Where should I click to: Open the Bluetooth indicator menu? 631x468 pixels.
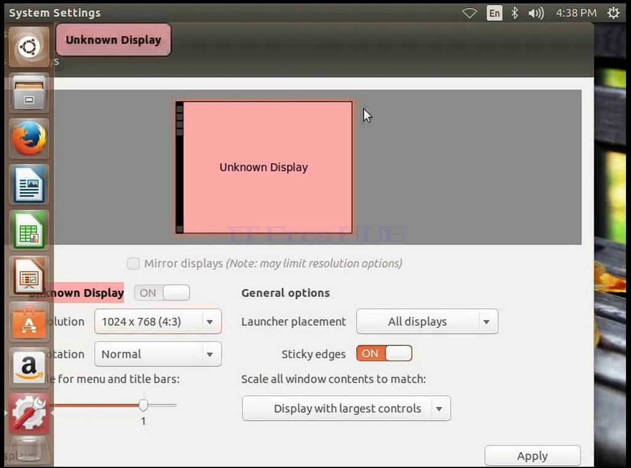pyautogui.click(x=515, y=13)
